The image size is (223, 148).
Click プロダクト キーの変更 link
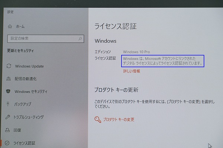point(119,120)
